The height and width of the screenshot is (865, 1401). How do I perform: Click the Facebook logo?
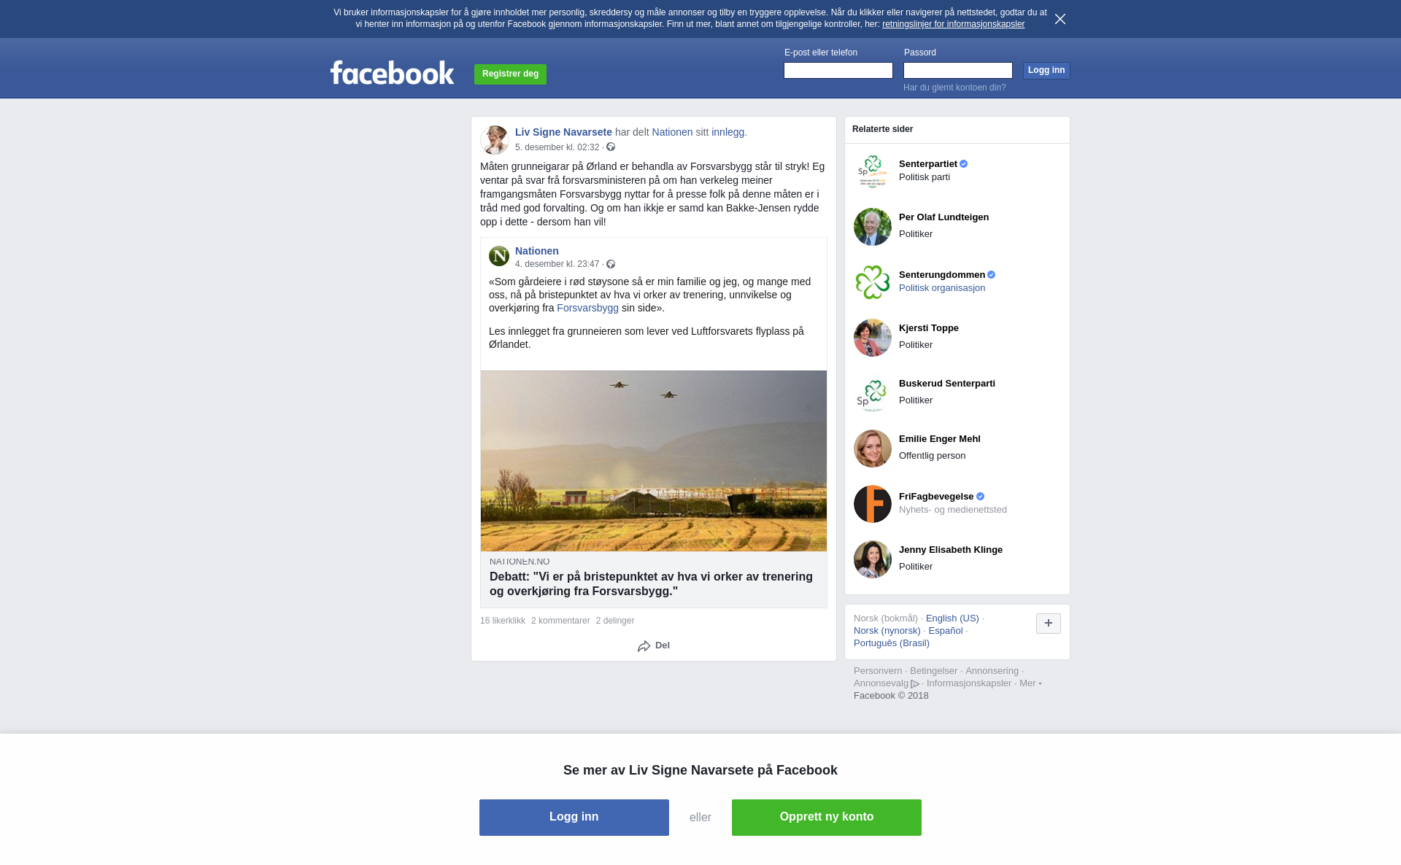pos(392,72)
